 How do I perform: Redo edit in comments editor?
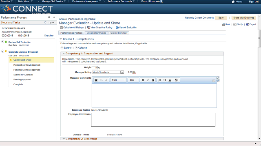(106, 80)
